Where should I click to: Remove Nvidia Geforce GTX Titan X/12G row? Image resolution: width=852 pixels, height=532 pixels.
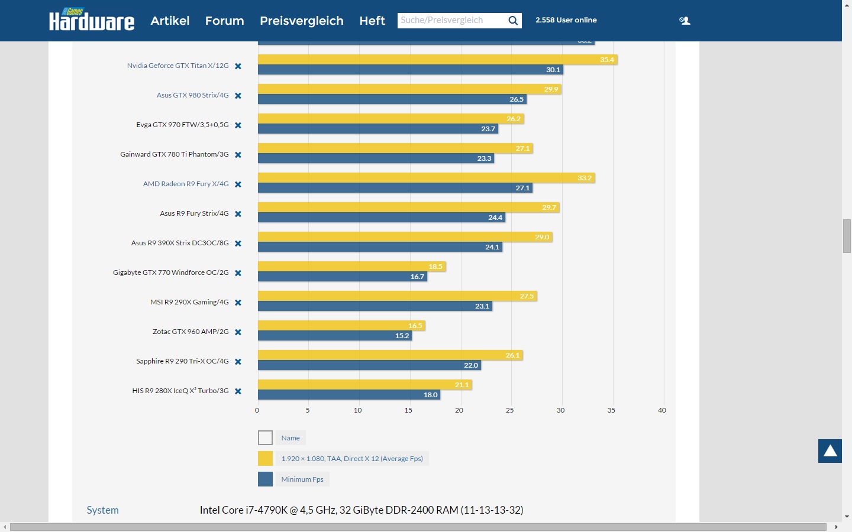tap(238, 66)
